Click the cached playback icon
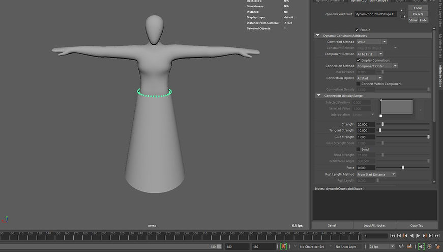The width and height of the screenshot is (443, 252). 409,246
